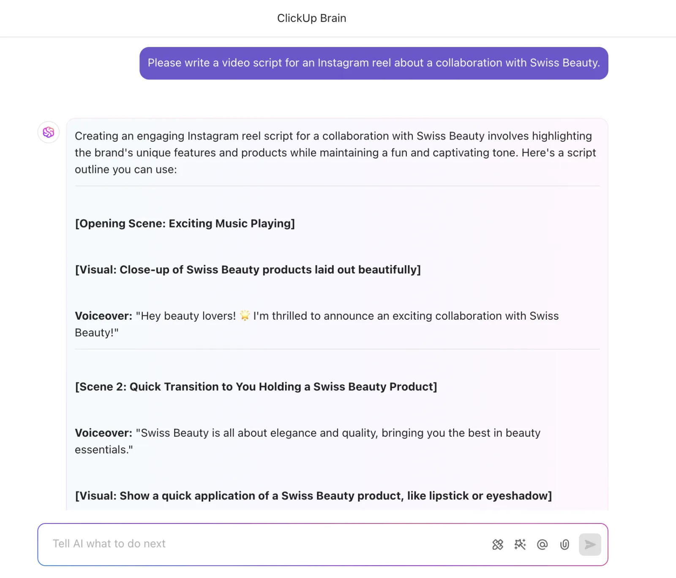Click the 'Scene 2: Quick Transition' heading

tap(256, 386)
